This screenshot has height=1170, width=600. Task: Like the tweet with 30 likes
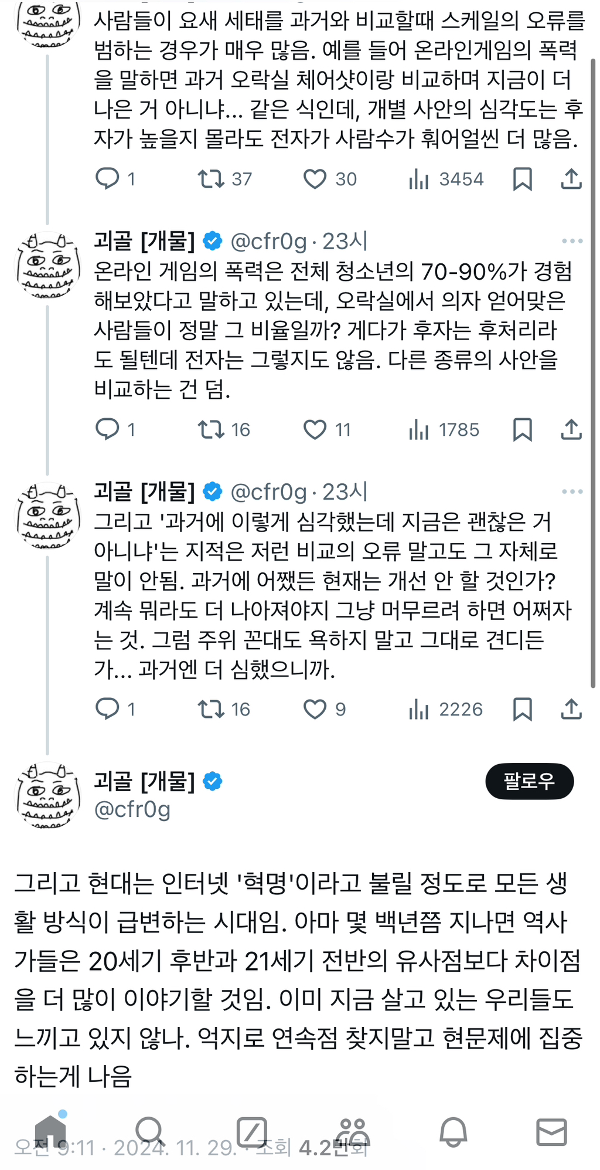click(x=315, y=179)
